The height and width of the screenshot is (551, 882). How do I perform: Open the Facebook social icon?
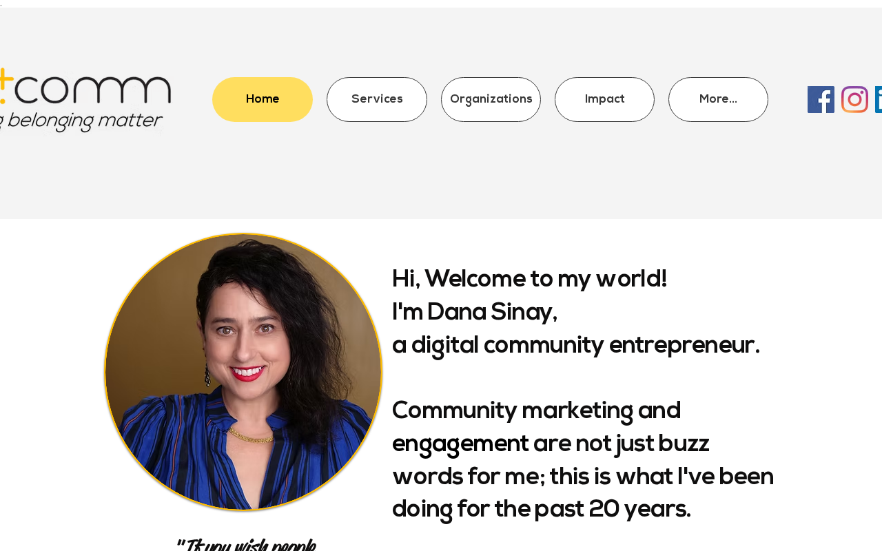tap(821, 99)
